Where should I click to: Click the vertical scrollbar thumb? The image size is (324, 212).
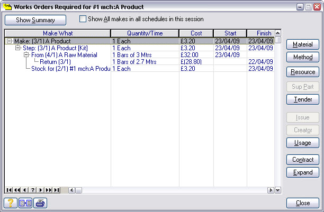[x=278, y=40]
